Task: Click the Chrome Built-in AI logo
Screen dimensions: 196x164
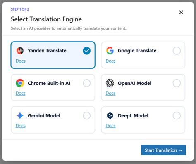Action: [20, 83]
